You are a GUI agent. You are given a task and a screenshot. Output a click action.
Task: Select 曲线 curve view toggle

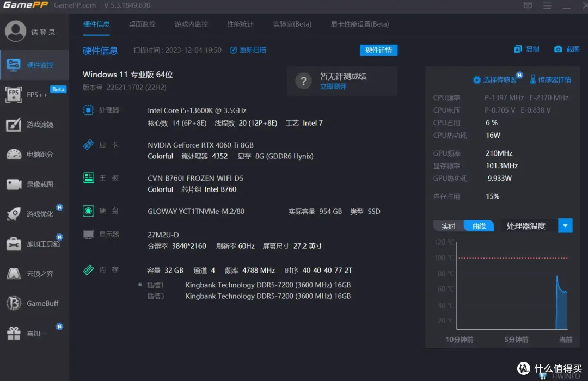[x=479, y=226]
